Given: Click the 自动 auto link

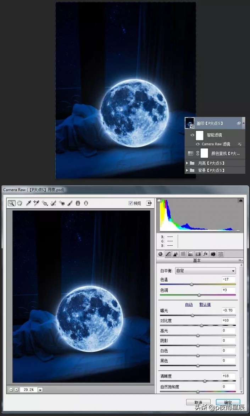Looking at the screenshot, I should click(x=189, y=304).
